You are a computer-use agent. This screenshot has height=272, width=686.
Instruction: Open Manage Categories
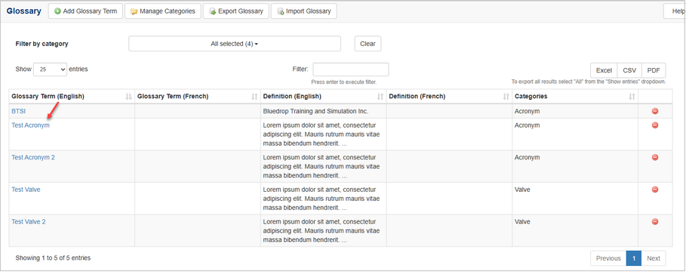coord(163,11)
